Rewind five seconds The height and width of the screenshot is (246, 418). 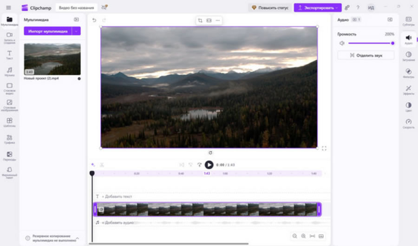point(190,165)
